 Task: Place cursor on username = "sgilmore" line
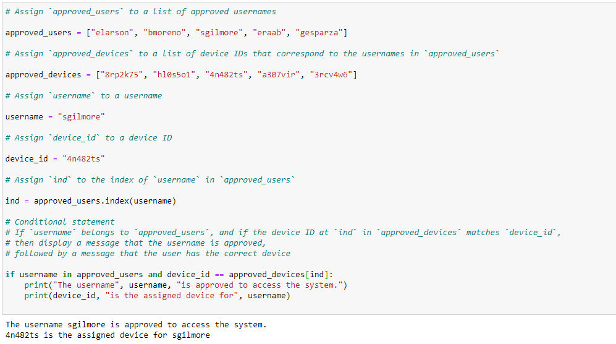(55, 117)
